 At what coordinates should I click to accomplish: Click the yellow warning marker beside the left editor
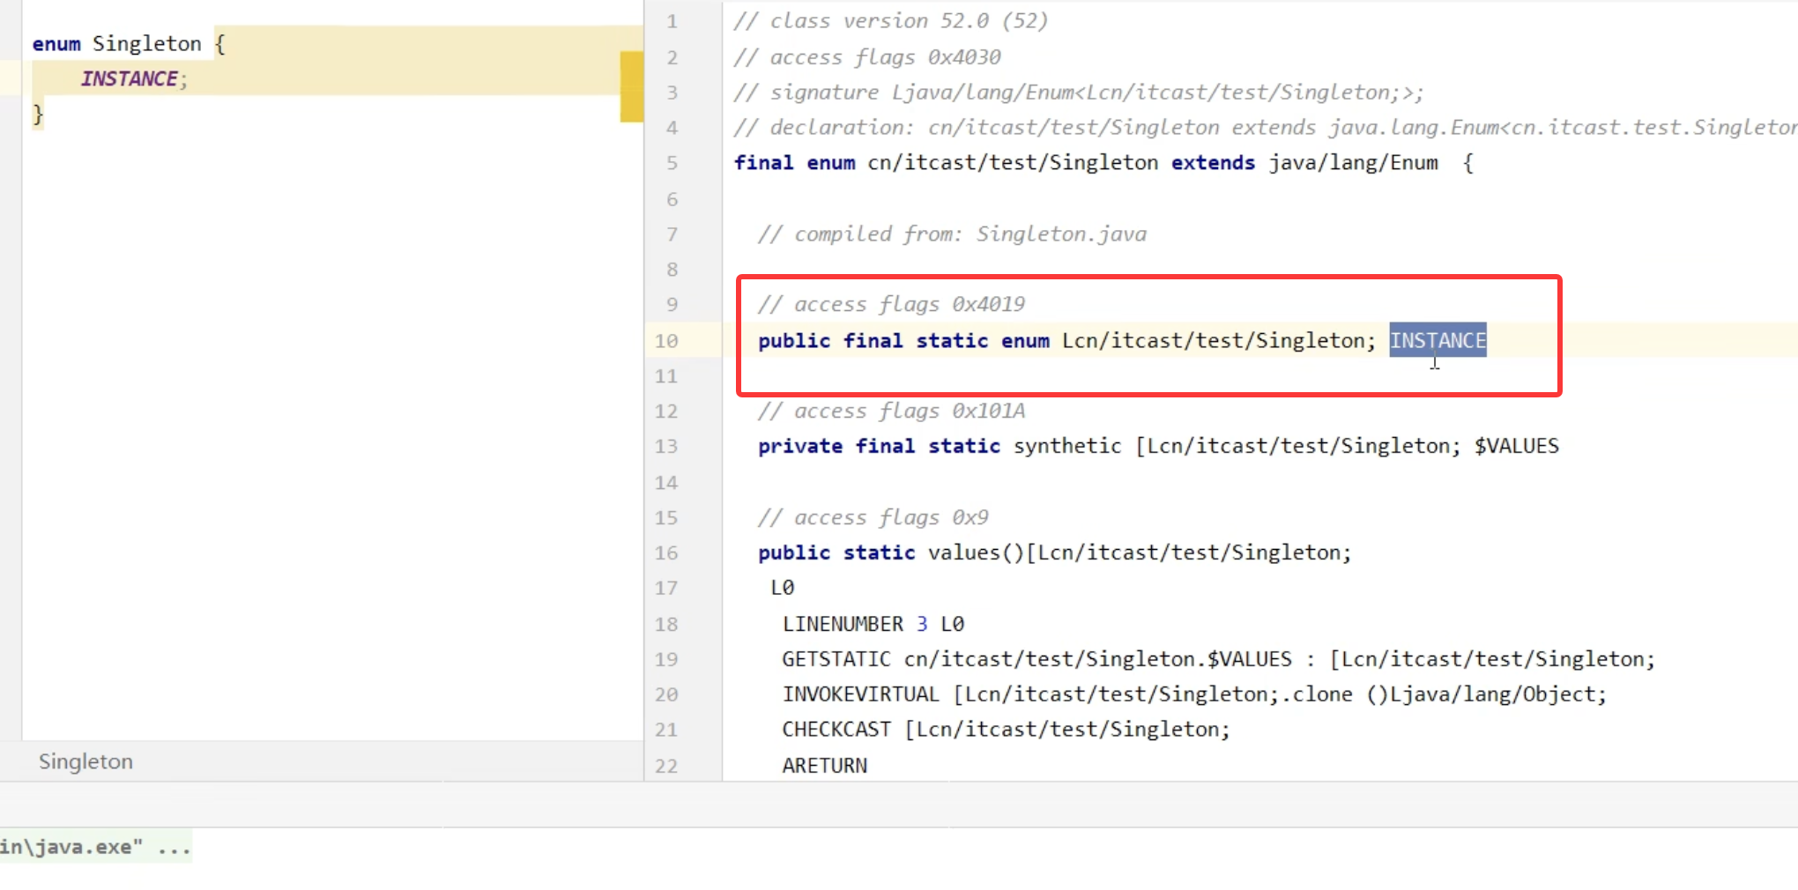(631, 86)
